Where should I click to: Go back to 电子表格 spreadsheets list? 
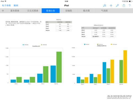6,6
